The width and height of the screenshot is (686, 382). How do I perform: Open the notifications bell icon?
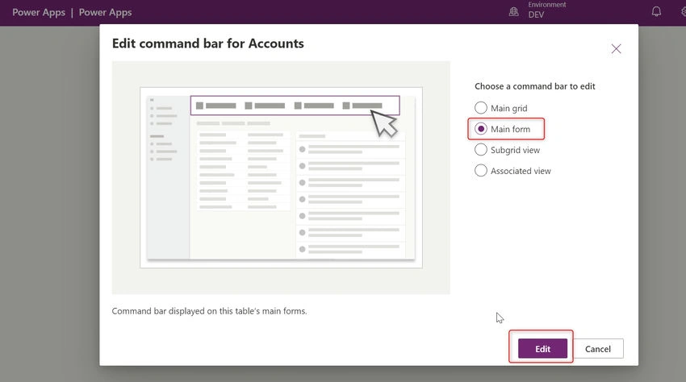pos(656,11)
